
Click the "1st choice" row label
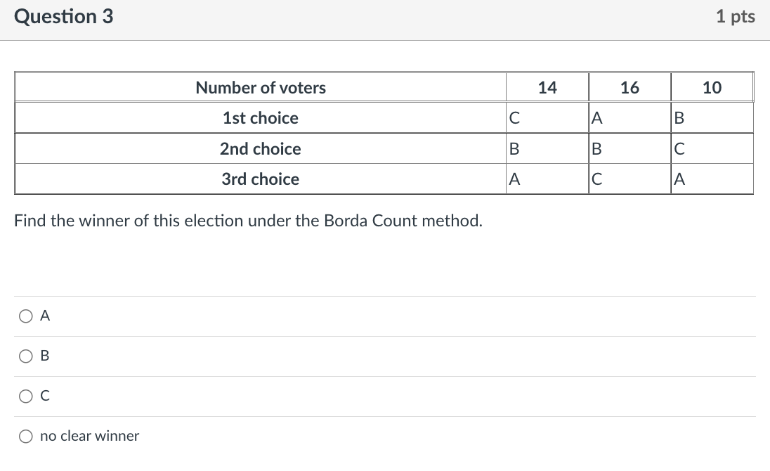261,117
